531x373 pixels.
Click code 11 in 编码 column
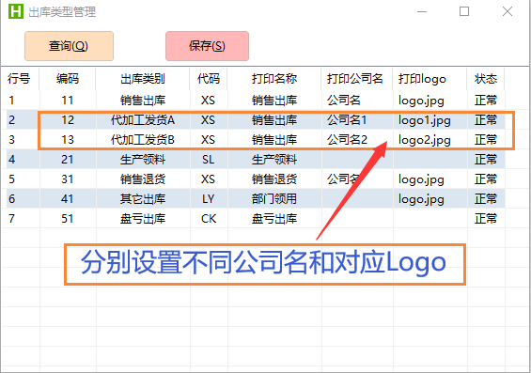(68, 101)
